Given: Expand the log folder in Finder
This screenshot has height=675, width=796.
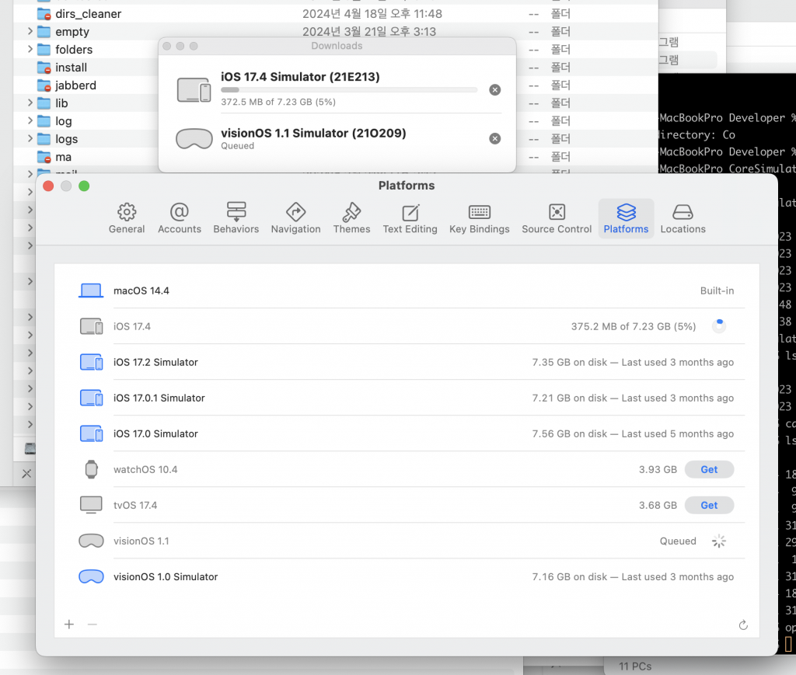Looking at the screenshot, I should pyautogui.click(x=30, y=120).
